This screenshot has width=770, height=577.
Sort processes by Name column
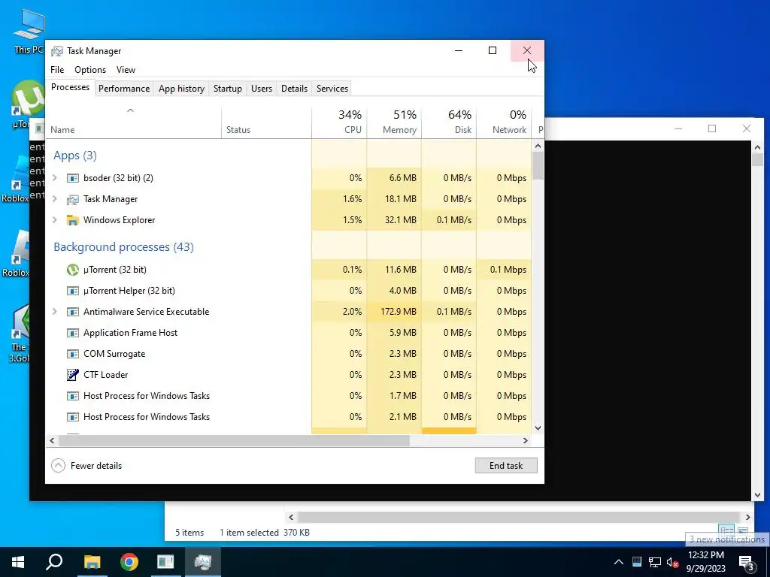[x=133, y=122]
